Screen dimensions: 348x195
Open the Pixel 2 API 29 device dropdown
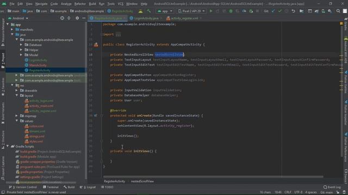click(191, 11)
